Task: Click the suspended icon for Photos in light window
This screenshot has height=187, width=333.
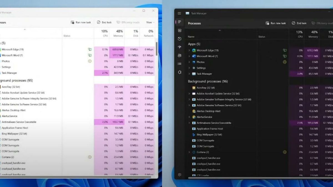Action: [90, 61]
